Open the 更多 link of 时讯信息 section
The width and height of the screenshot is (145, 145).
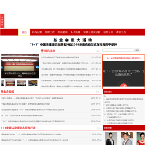click(98, 51)
